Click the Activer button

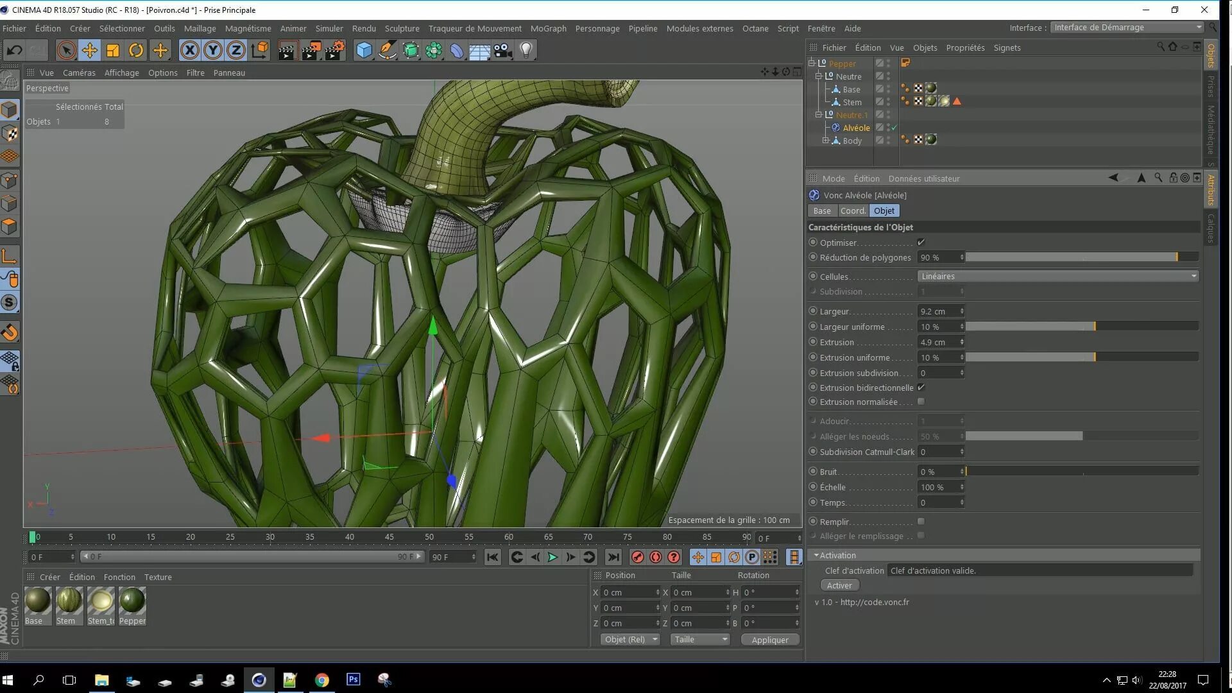pos(839,585)
